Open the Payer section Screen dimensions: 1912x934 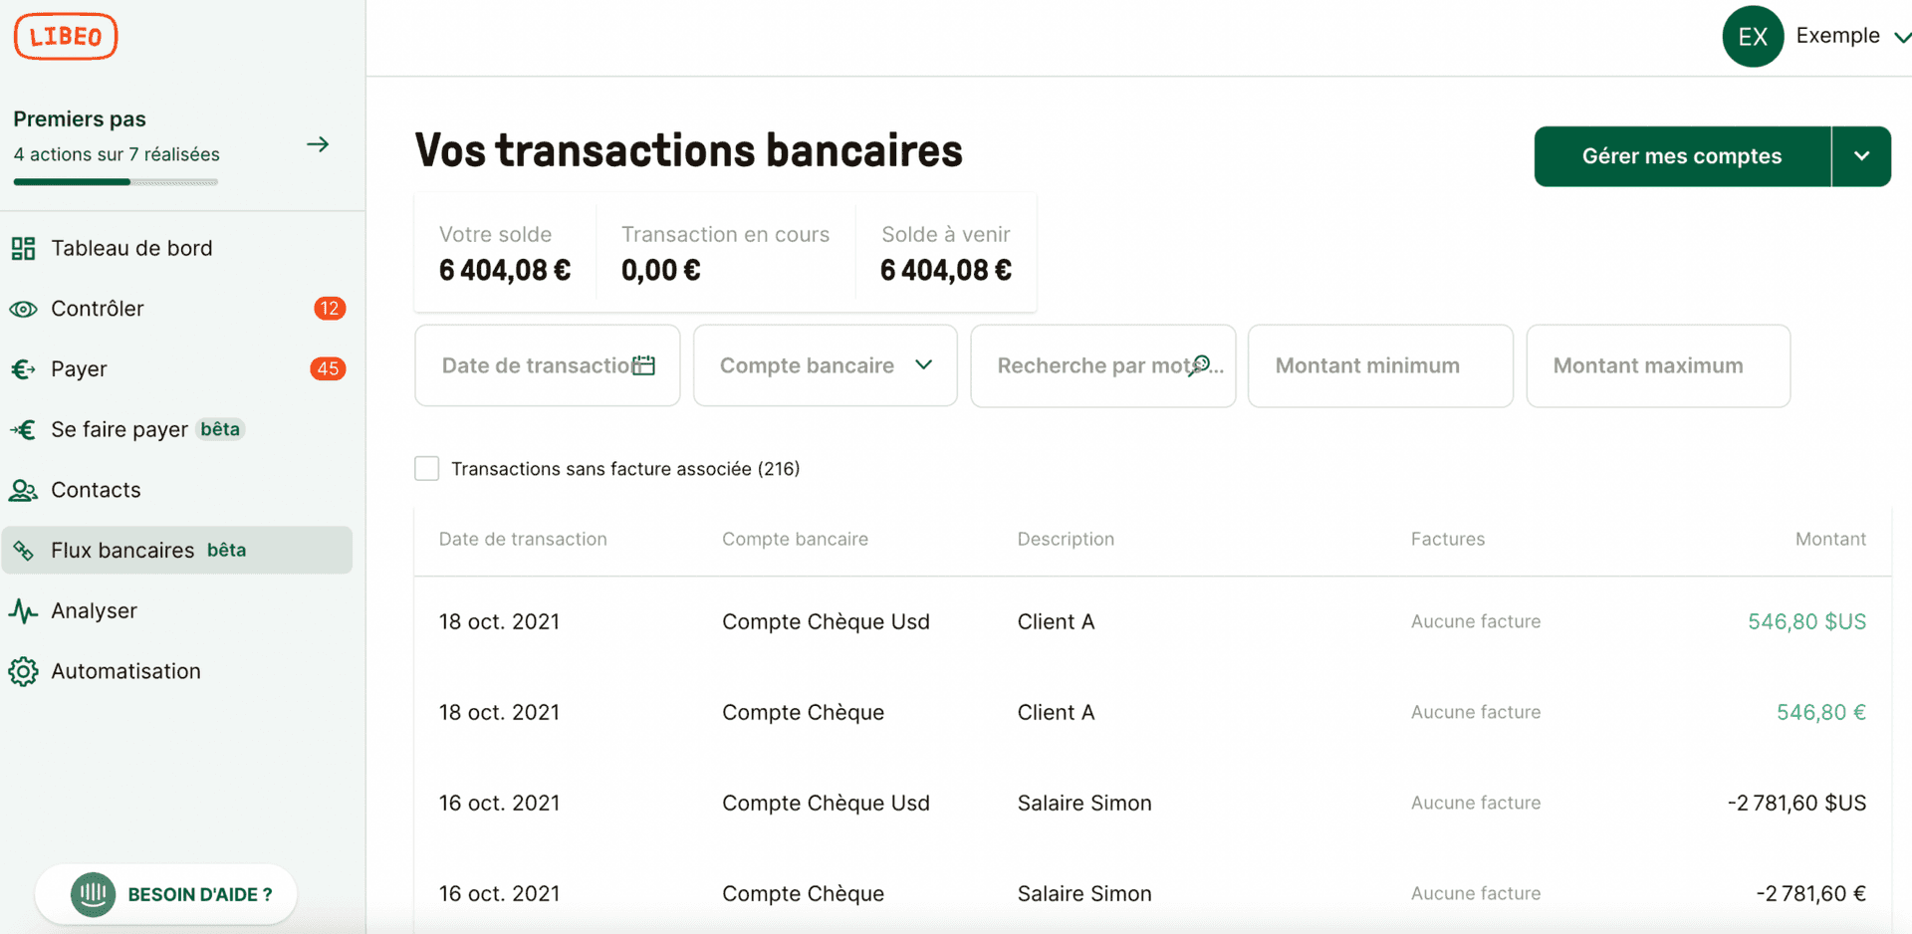tap(79, 368)
